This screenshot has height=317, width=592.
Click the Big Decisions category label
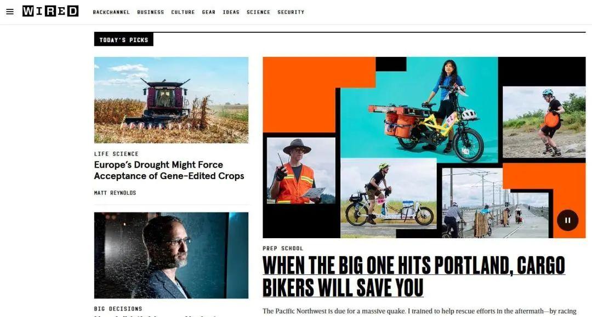[x=118, y=309]
